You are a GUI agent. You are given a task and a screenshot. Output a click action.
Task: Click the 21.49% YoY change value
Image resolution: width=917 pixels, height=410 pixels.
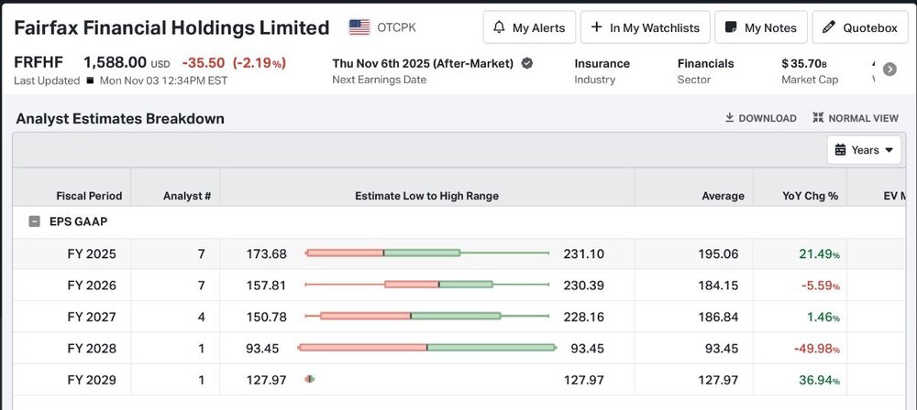[x=819, y=254]
